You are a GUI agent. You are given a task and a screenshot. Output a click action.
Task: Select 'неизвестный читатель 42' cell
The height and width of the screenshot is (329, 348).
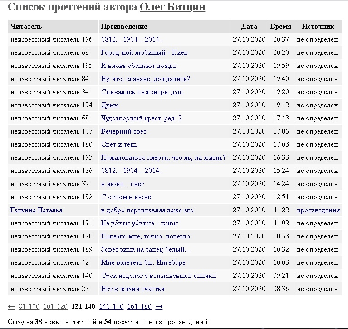(53, 262)
